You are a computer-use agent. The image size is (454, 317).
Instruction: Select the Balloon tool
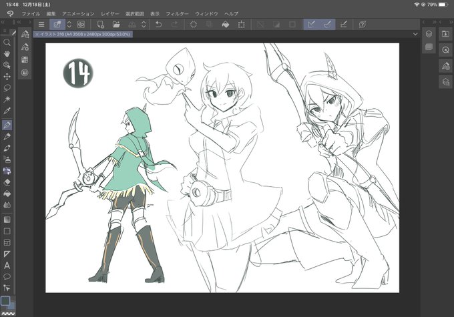point(7,277)
